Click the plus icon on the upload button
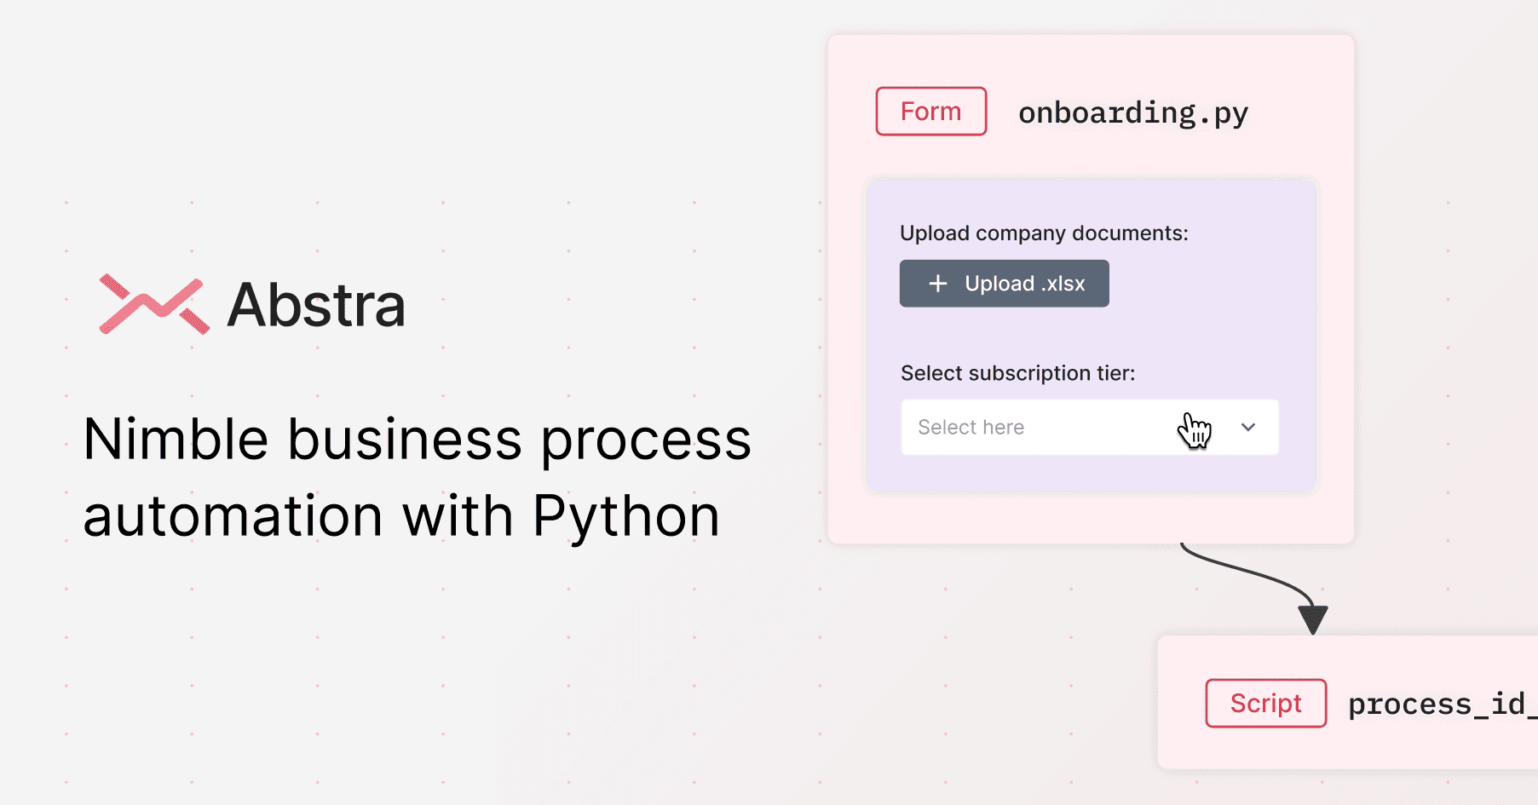 [x=937, y=284]
